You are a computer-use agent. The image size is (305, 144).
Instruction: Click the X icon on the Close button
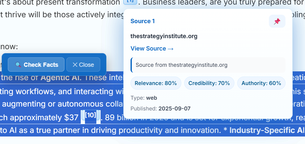(x=75, y=65)
